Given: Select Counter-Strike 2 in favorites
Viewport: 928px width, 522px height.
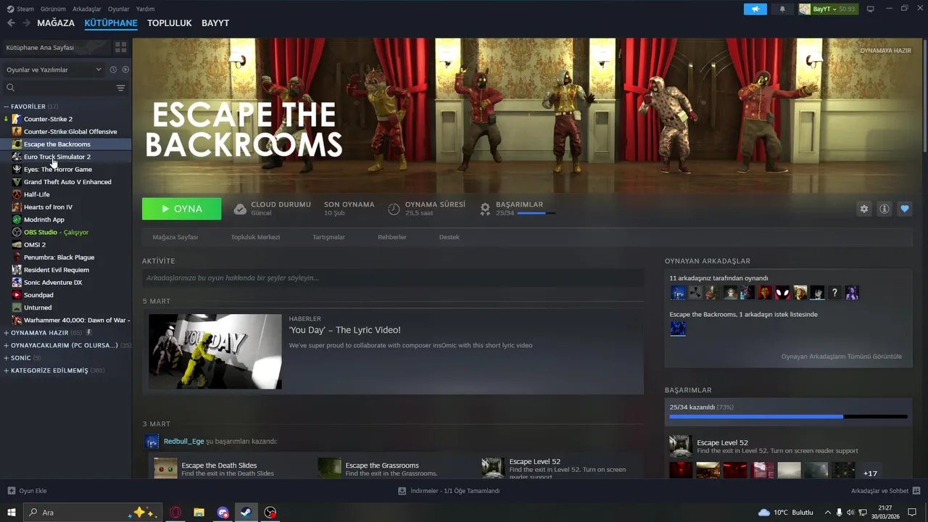Looking at the screenshot, I should pyautogui.click(x=48, y=119).
